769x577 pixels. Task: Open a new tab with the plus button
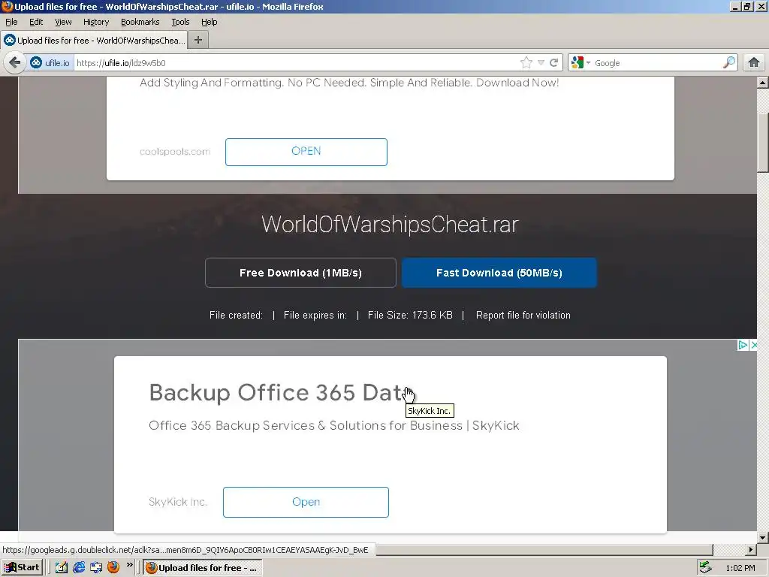tap(198, 41)
